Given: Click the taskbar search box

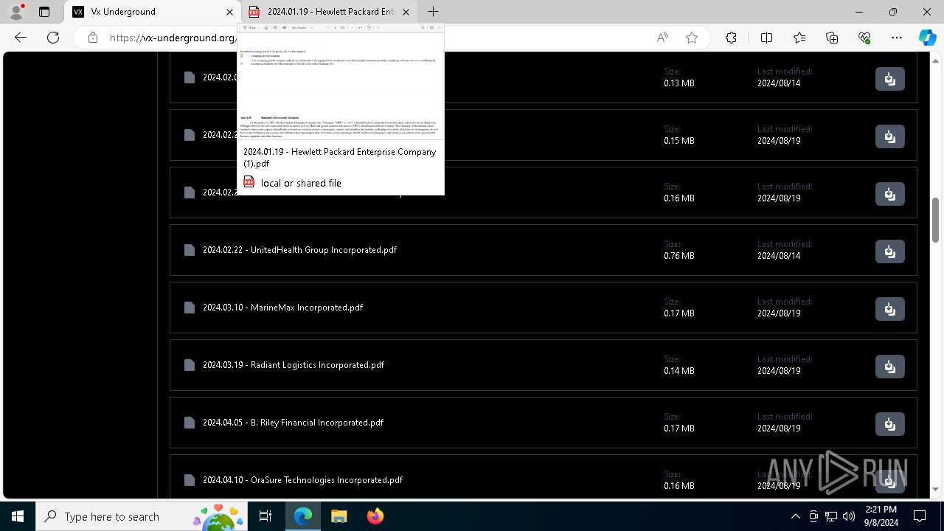Looking at the screenshot, I should (141, 516).
